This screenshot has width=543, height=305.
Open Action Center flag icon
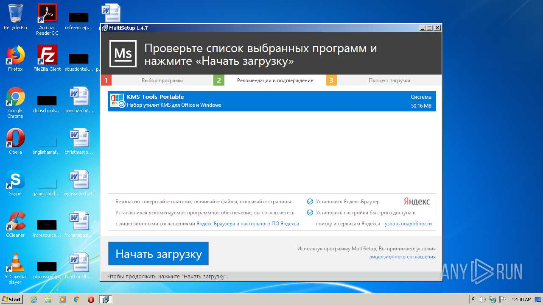502,299
